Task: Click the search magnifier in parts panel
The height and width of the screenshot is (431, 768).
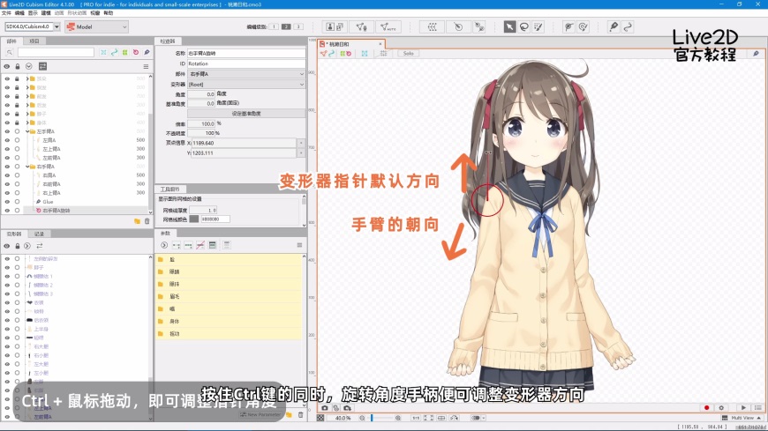Action: tap(10, 52)
